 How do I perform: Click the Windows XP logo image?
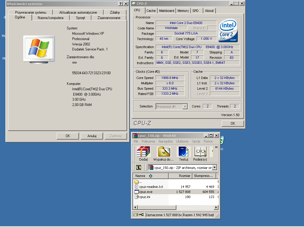(x=39, y=50)
